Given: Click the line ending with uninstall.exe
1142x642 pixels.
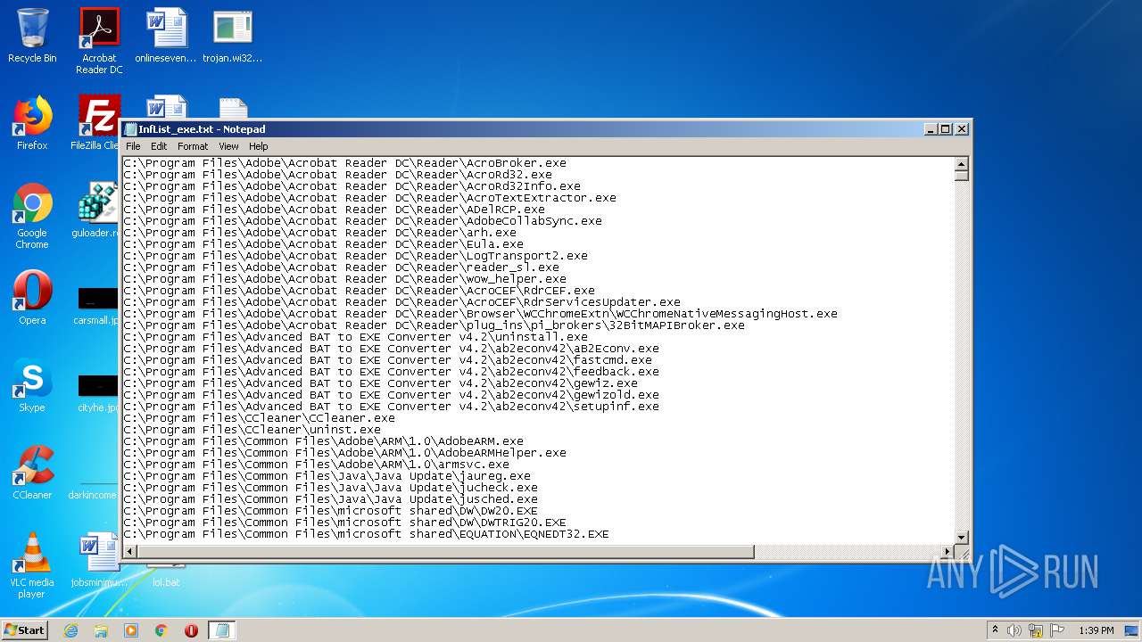Looking at the screenshot, I should coord(355,337).
